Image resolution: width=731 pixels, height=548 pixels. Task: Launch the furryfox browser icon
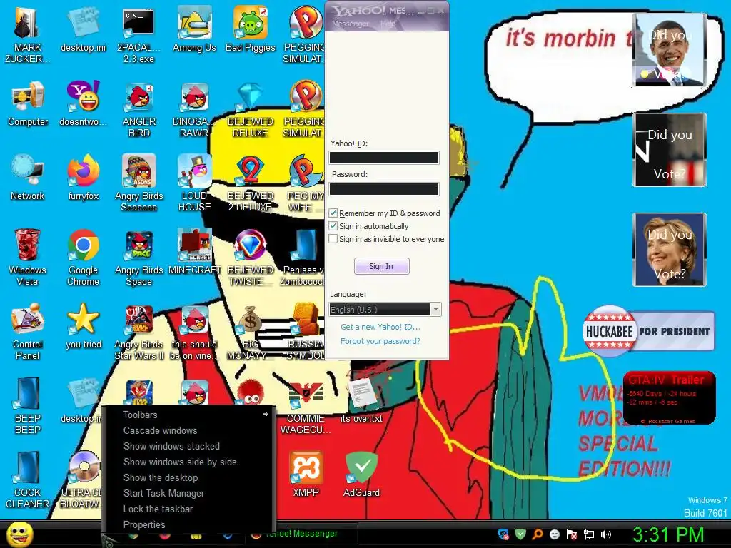[83, 178]
